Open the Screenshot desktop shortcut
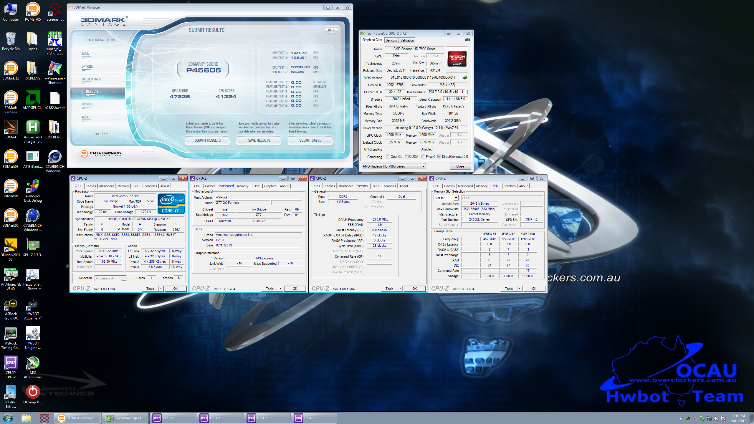 (55, 12)
